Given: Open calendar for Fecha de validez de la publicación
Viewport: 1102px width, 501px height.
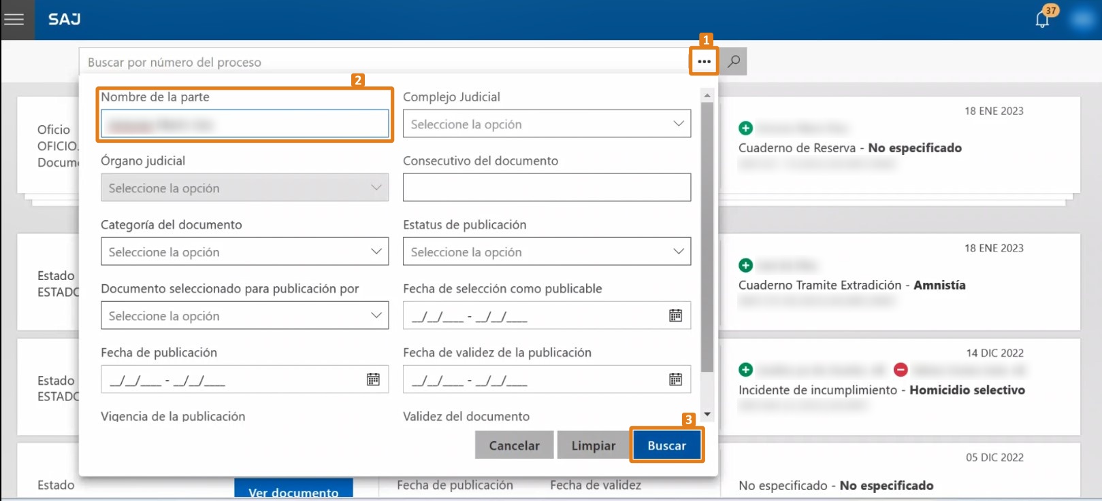Looking at the screenshot, I should pyautogui.click(x=675, y=379).
